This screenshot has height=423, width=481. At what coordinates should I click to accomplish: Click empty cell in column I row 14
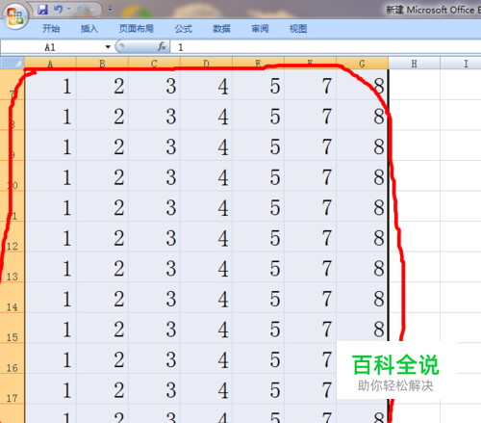tap(461, 298)
